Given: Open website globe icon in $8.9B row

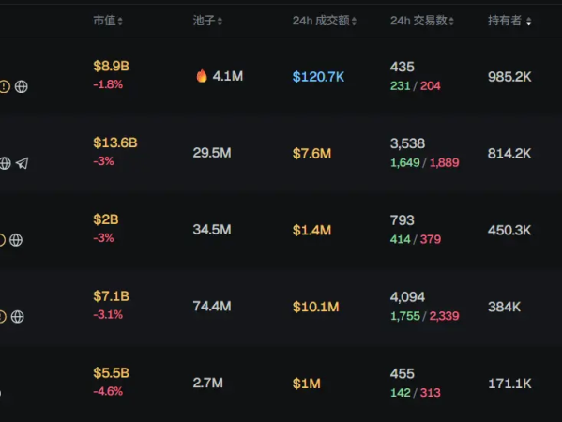Looking at the screenshot, I should tap(22, 86).
